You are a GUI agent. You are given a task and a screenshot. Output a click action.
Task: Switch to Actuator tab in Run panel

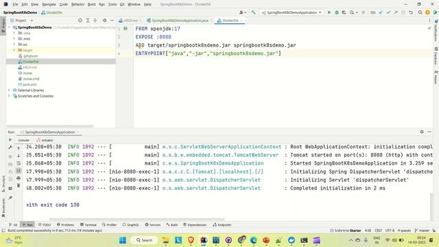[45, 140]
